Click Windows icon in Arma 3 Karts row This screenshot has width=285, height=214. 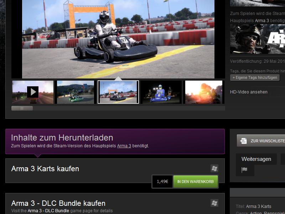pos(214,168)
